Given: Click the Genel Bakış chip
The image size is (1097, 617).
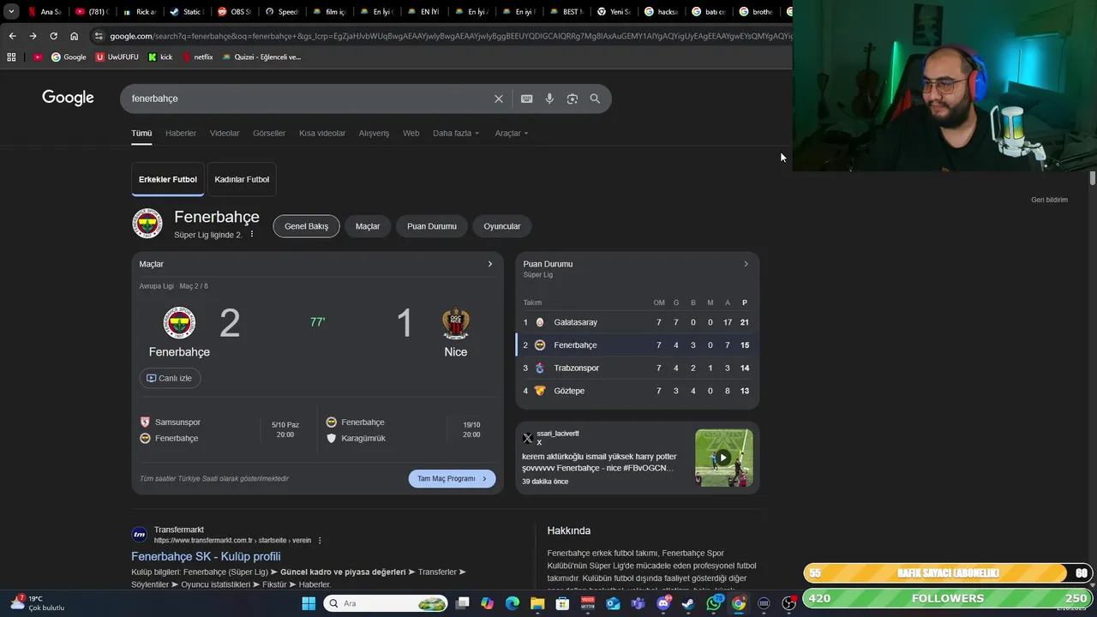Looking at the screenshot, I should tap(306, 226).
